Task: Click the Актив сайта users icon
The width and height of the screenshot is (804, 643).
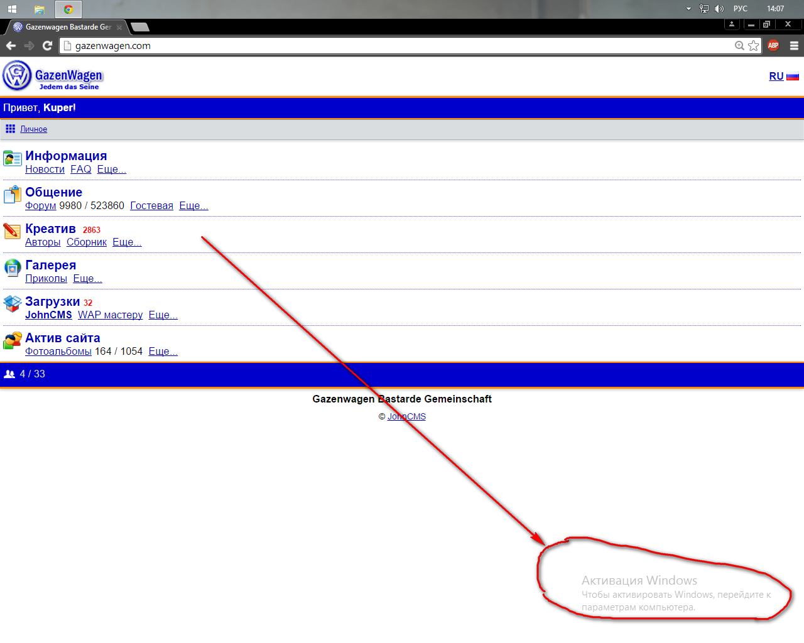Action: (12, 340)
